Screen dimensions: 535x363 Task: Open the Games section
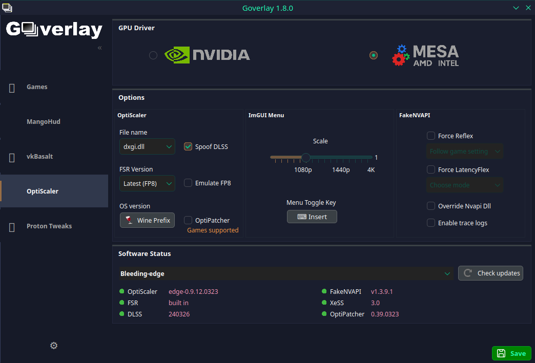(54, 87)
